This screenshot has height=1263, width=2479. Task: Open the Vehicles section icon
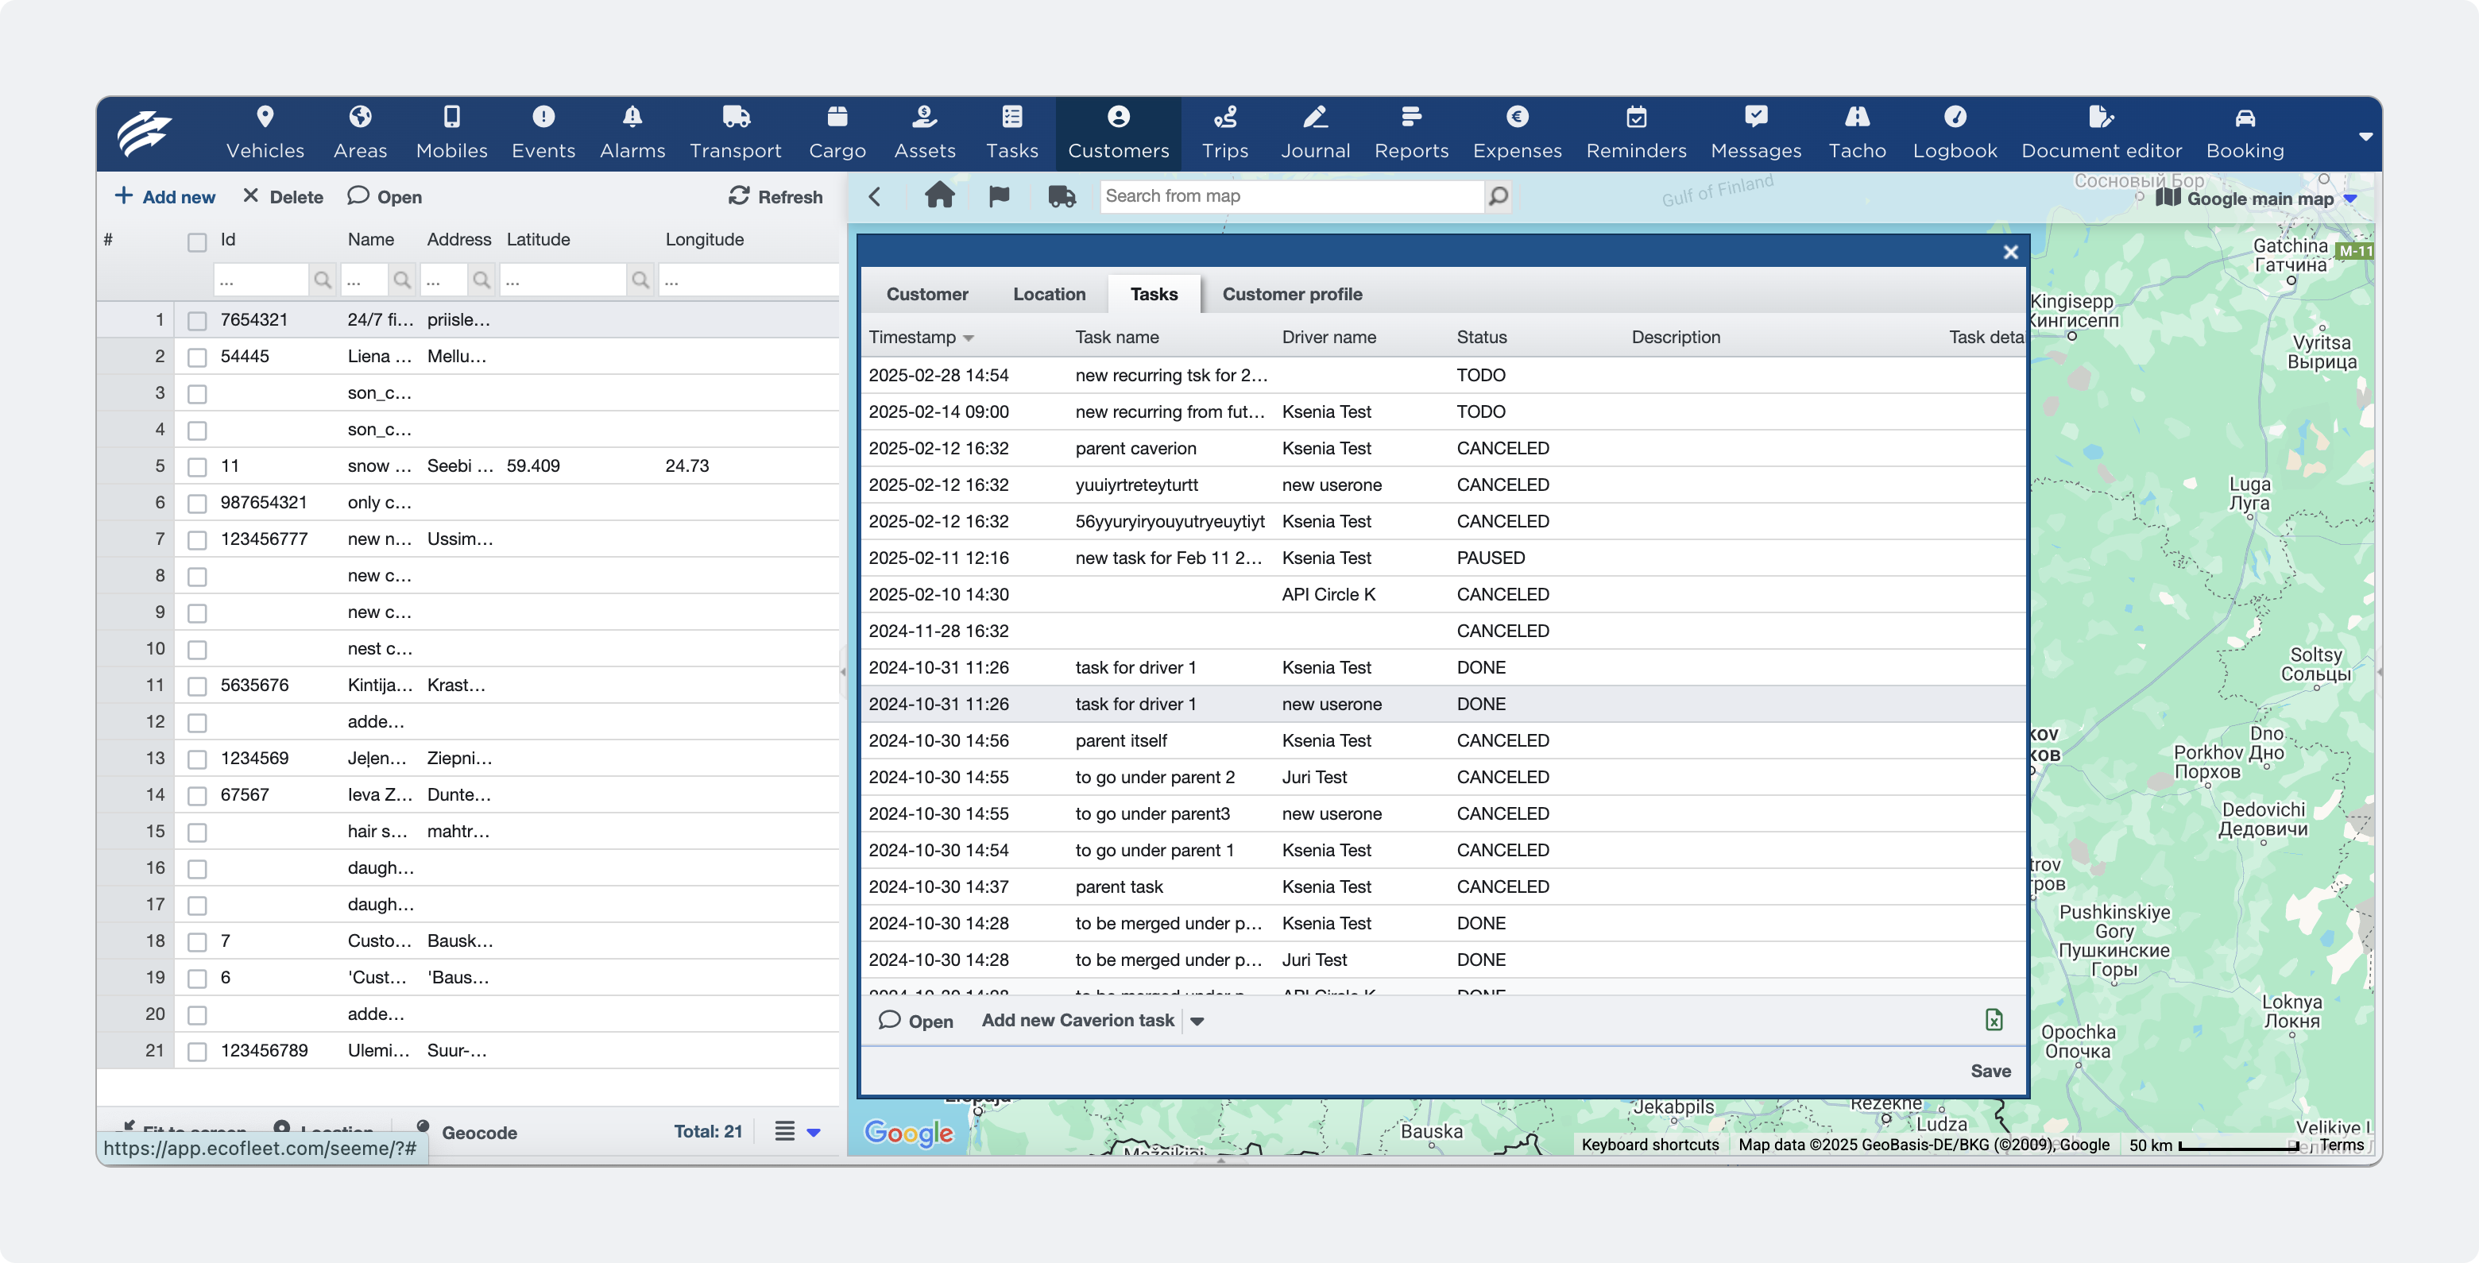[265, 117]
